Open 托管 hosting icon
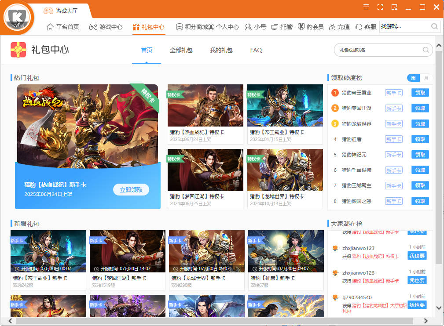 pyautogui.click(x=275, y=27)
